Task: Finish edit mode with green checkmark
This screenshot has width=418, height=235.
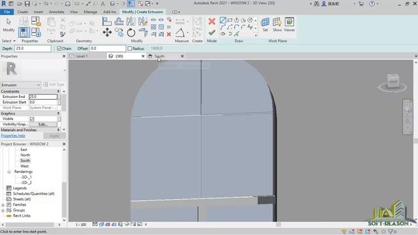Action: click(212, 33)
